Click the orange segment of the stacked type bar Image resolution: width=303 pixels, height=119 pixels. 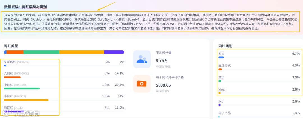click(15, 52)
